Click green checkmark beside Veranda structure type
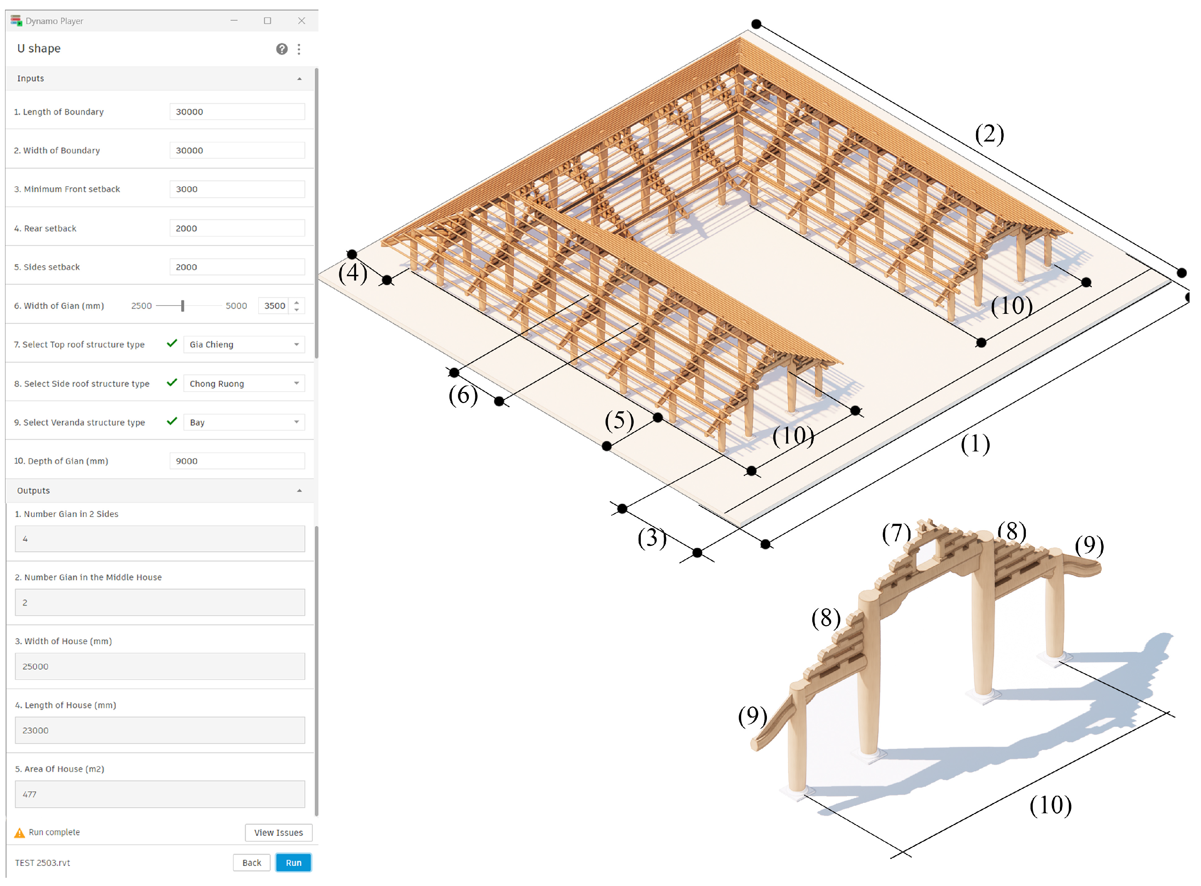This screenshot has width=1201, height=886. [172, 422]
